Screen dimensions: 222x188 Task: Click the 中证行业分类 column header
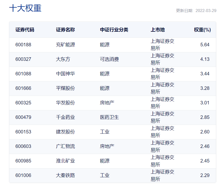[x=114, y=30]
